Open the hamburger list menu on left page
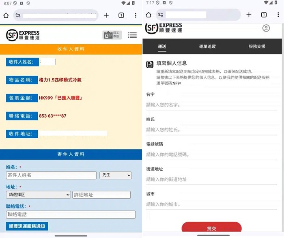This screenshot has width=284, height=238. pyautogui.click(x=132, y=35)
